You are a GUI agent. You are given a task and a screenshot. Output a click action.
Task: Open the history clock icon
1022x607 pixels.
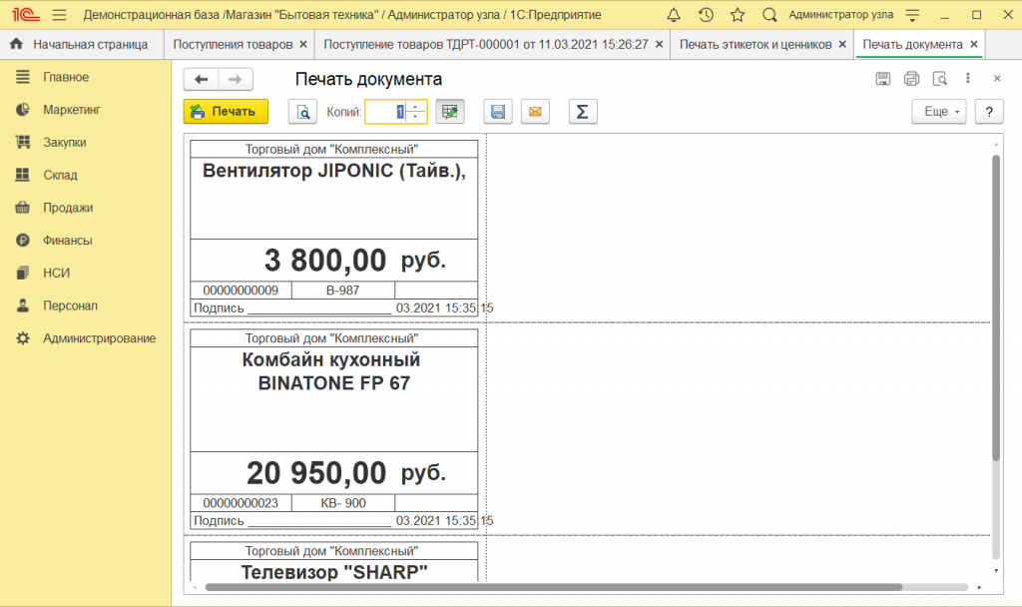tap(706, 15)
